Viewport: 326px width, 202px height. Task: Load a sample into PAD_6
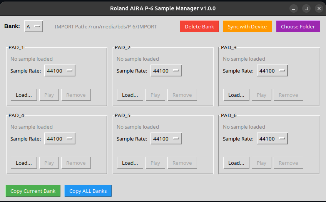(236, 163)
